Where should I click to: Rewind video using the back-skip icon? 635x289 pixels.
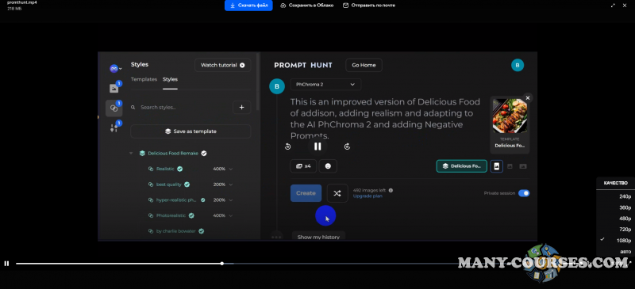287,146
